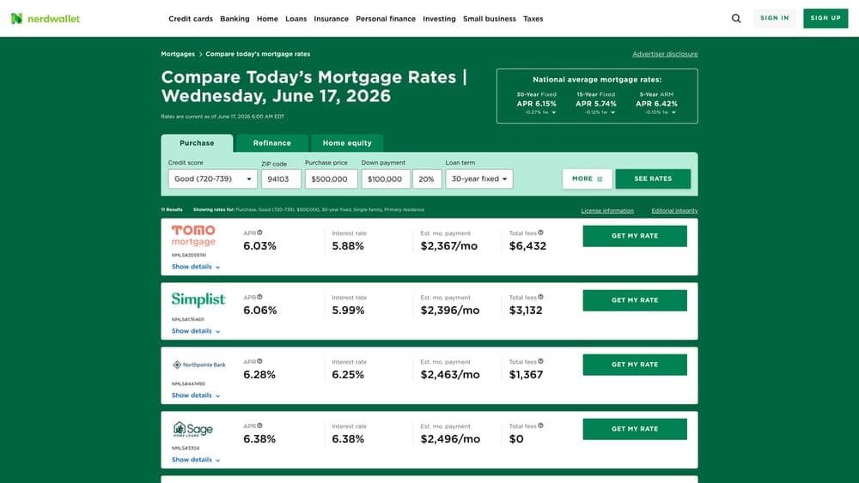859x483 pixels.
Task: Open the License information link
Action: [607, 210]
